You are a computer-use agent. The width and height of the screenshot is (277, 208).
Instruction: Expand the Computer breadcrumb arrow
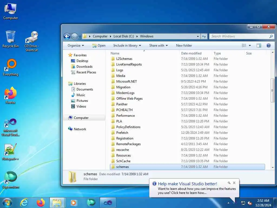click(111, 36)
